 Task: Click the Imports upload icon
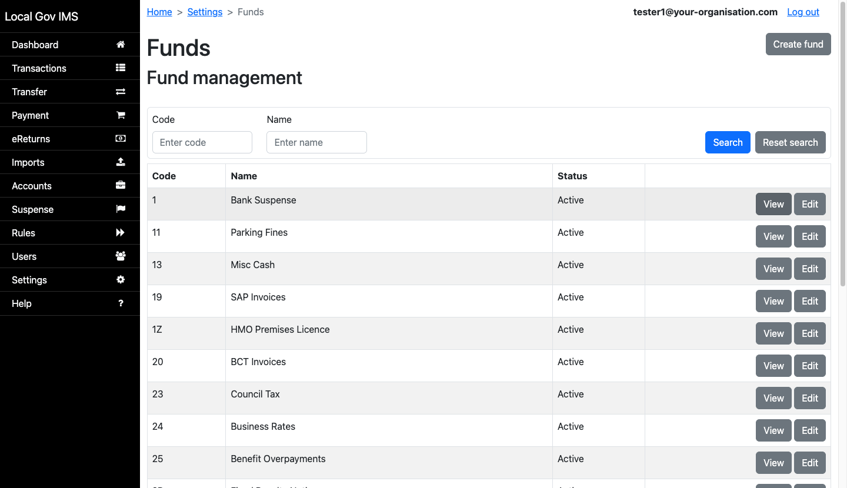pyautogui.click(x=121, y=162)
